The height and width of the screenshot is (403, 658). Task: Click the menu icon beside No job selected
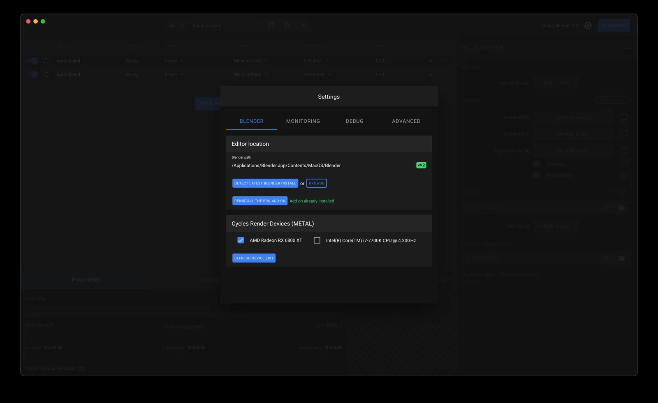tap(628, 47)
